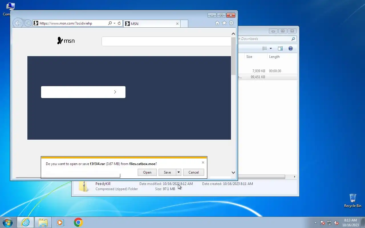The image size is (365, 228).
Task: Open IE tools gear menu
Action: (231, 23)
